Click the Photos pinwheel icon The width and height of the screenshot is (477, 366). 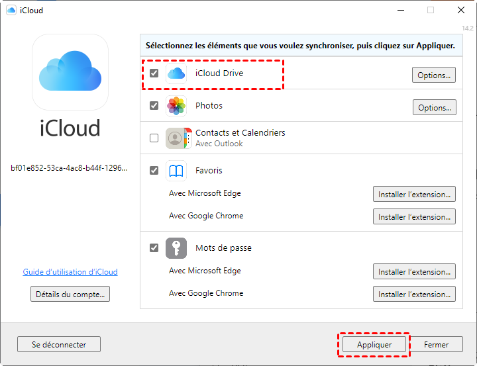pyautogui.click(x=176, y=106)
